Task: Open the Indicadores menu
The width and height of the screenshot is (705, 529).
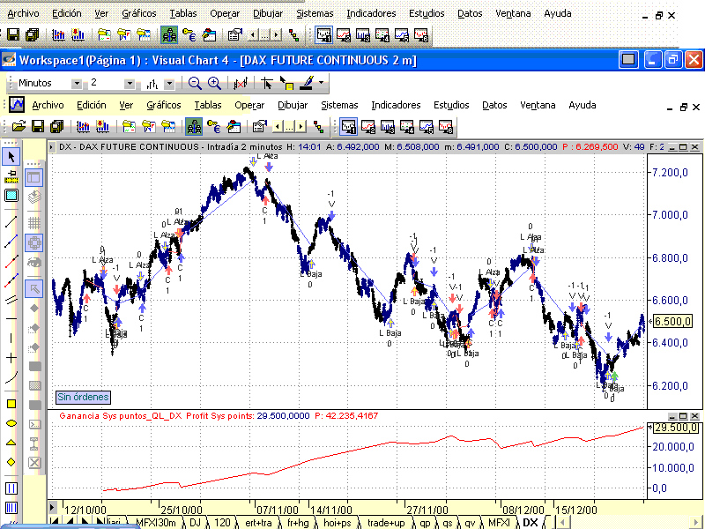Action: click(x=396, y=105)
